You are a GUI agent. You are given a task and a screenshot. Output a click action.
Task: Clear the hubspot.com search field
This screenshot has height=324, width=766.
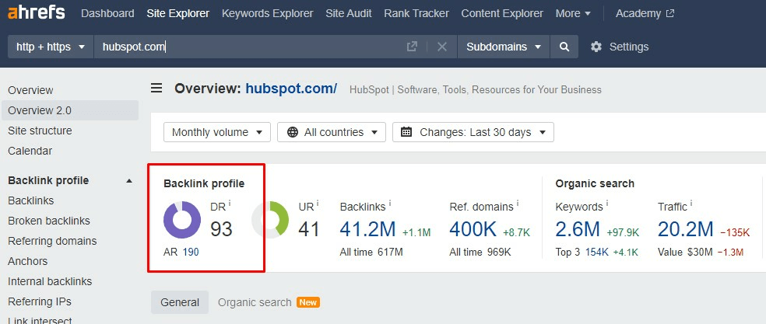click(442, 47)
